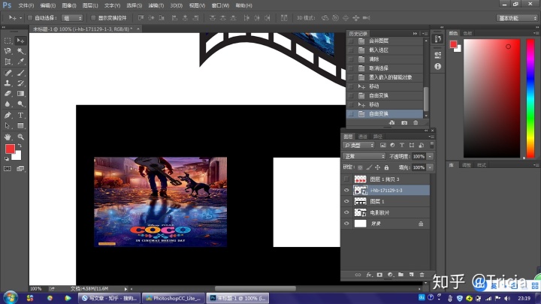
Task: Hide the i-hb-171129-1-3 layer
Action: click(x=346, y=190)
